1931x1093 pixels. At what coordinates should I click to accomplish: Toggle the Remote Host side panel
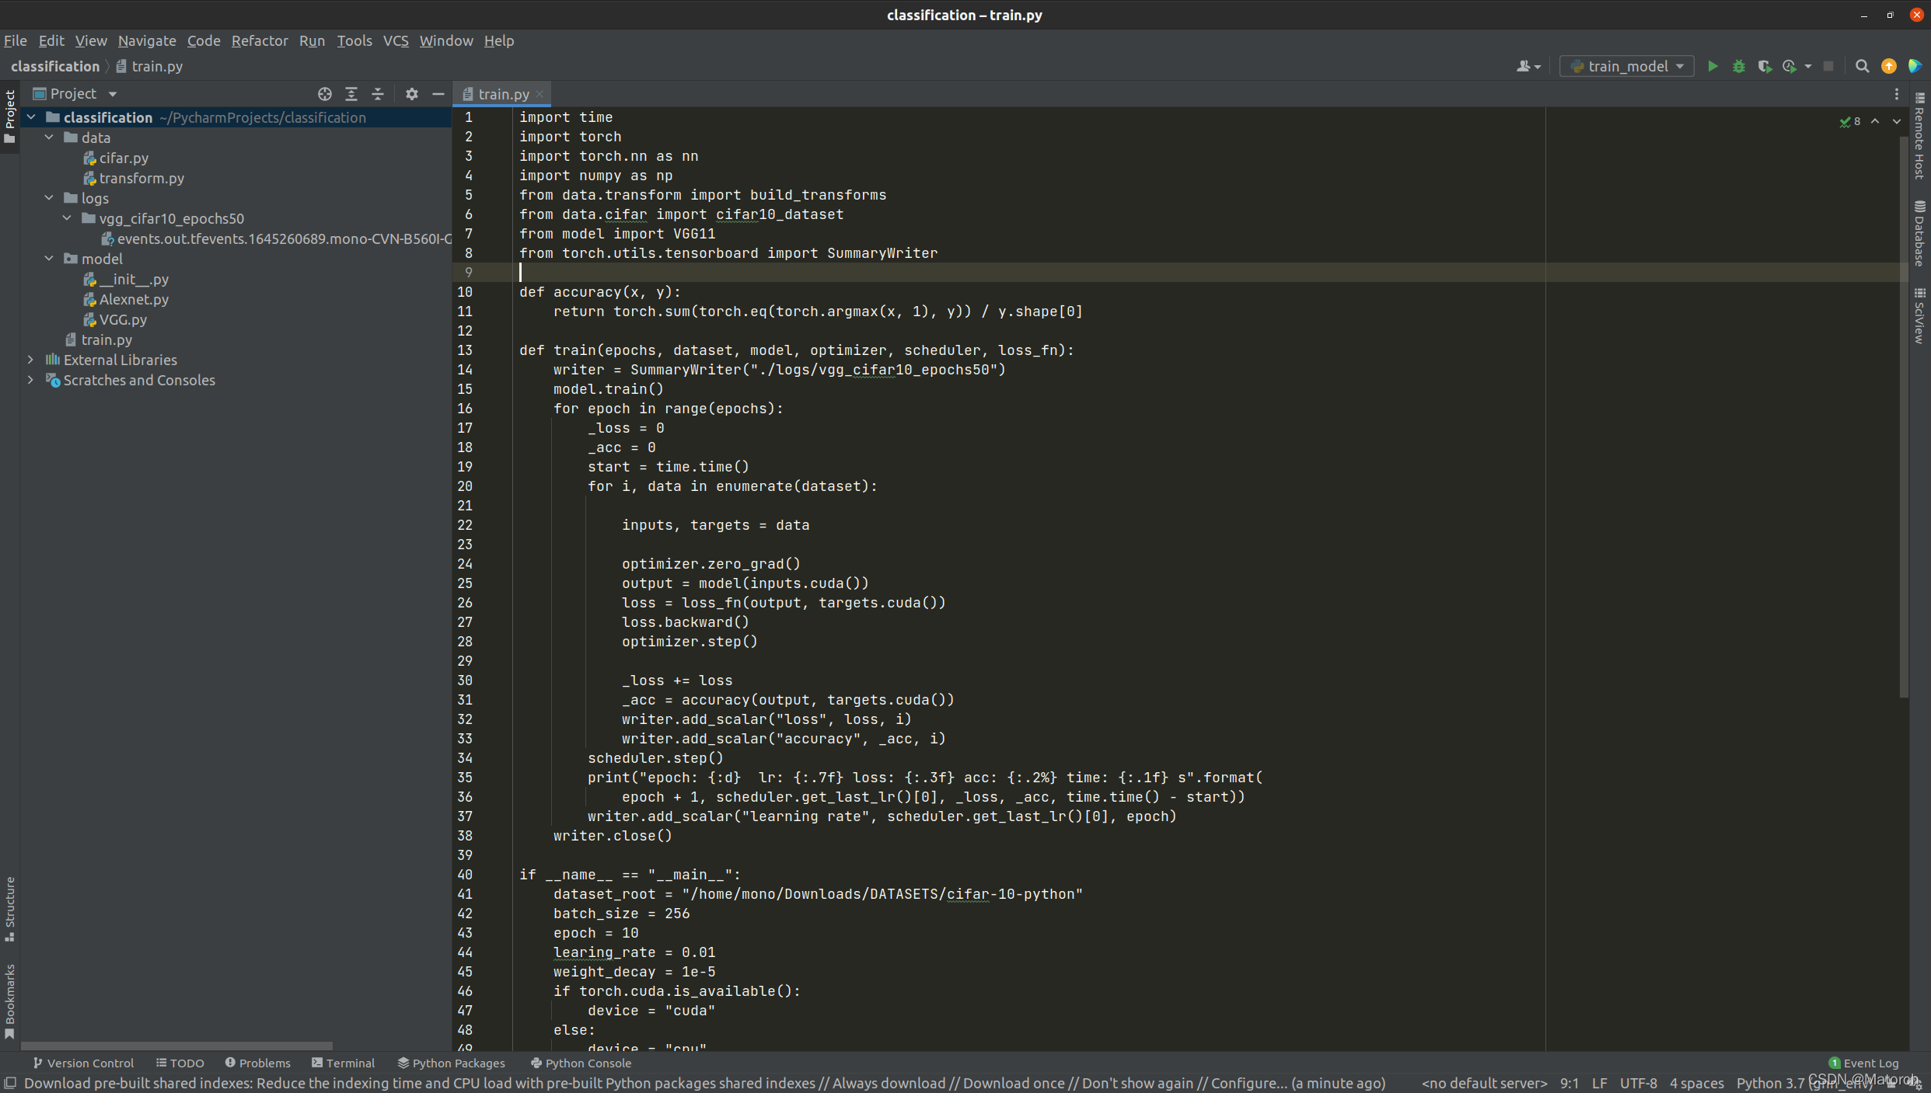coord(1919,136)
